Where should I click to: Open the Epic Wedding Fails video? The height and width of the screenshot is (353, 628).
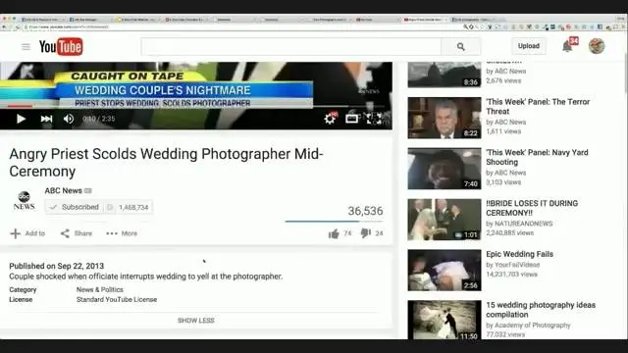point(519,254)
